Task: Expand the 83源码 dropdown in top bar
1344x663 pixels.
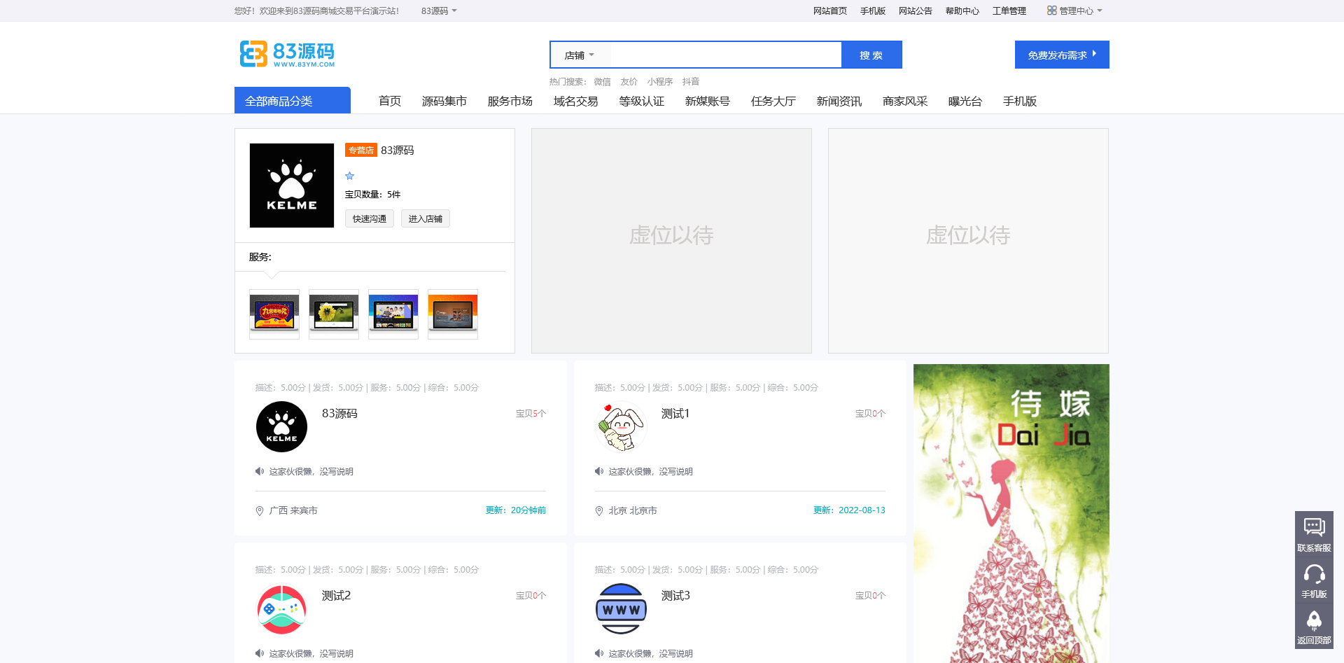Action: pyautogui.click(x=439, y=11)
